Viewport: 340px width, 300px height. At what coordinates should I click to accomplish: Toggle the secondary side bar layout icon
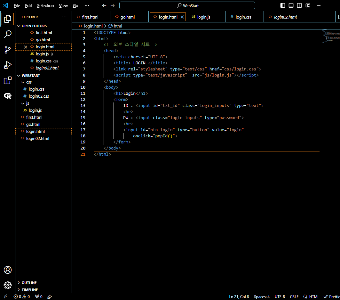tap(299, 6)
